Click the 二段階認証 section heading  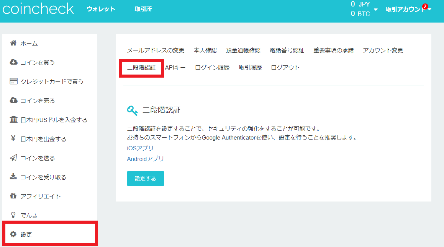161,110
